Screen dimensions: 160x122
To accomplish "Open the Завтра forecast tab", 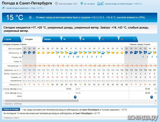I will pyautogui.click(x=51, y=39).
